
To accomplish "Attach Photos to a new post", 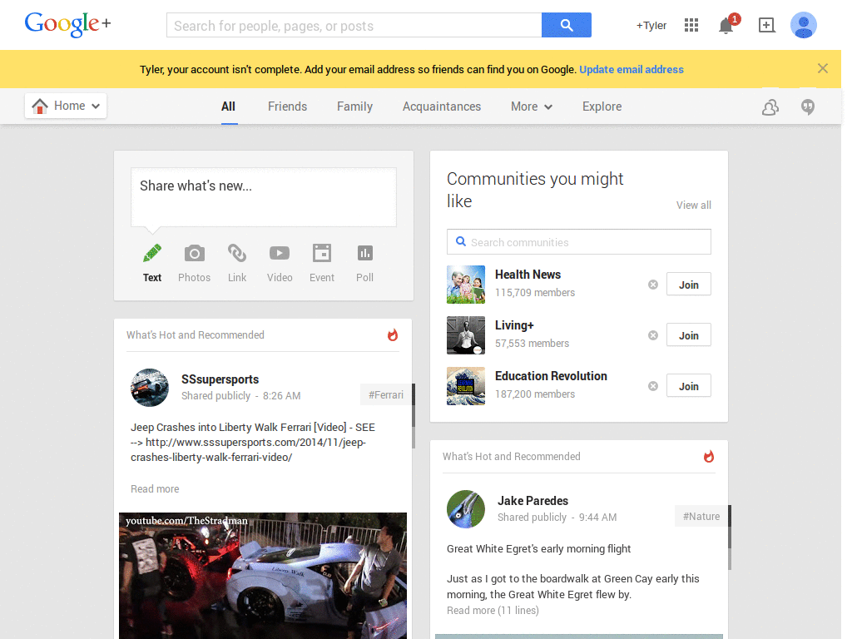I will pyautogui.click(x=194, y=262).
